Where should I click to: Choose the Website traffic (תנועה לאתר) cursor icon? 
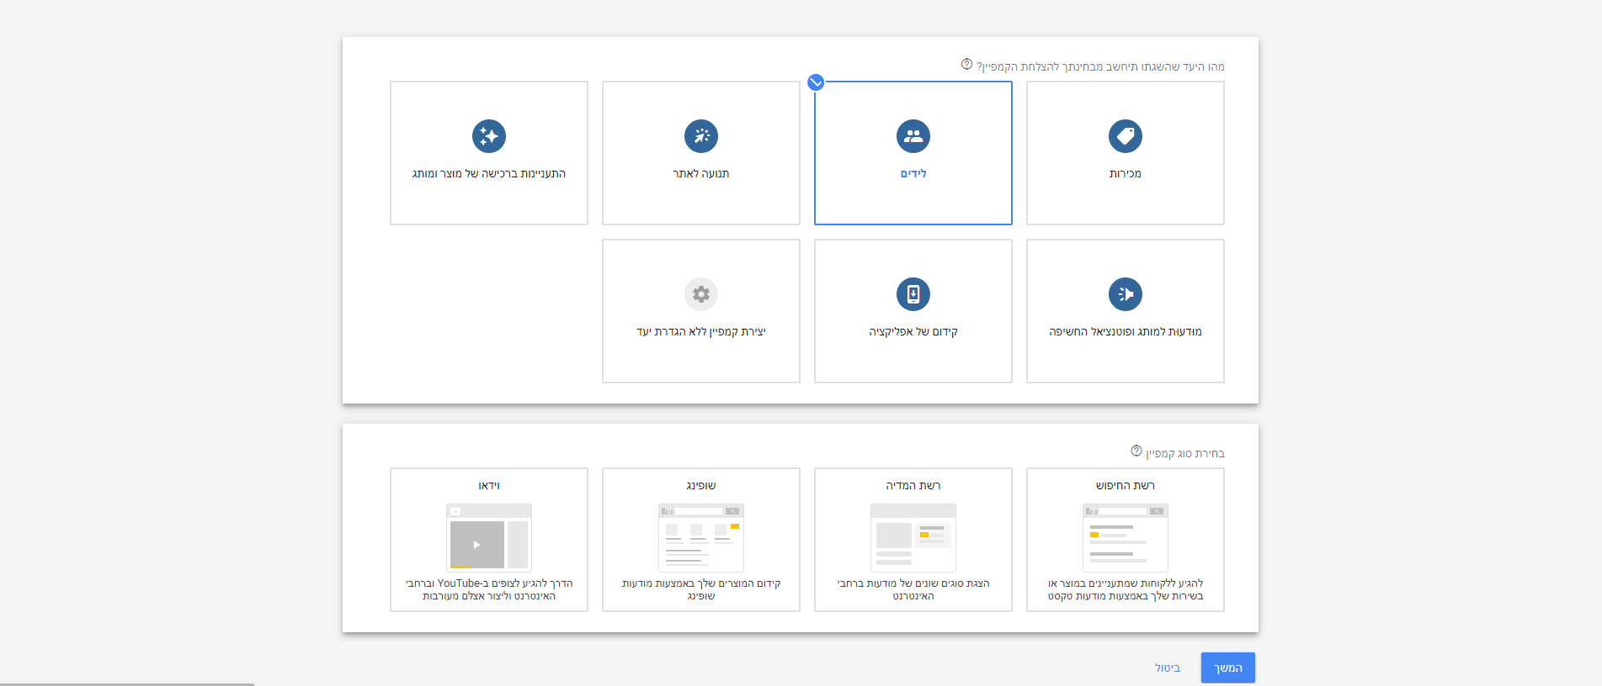coord(701,136)
